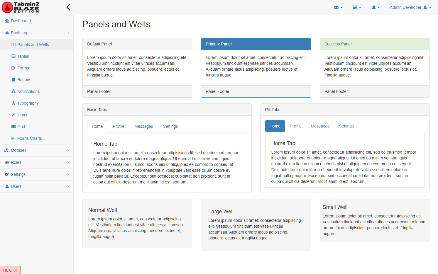
Task: Expand the Roles menu chevron
Action: [x=68, y=162]
